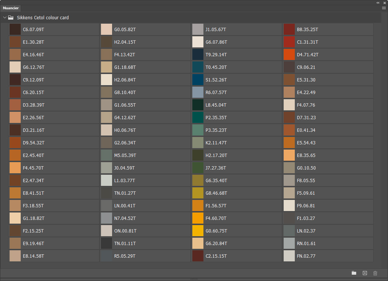The width and height of the screenshot is (388, 281).
Task: Select the LN.02.37 swatch
Action: tap(289, 231)
